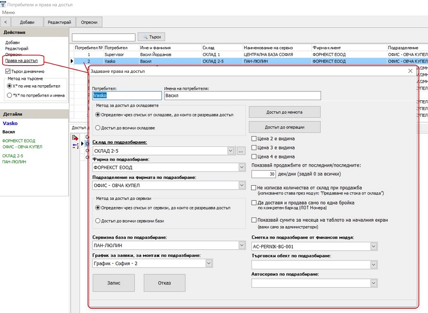Click the red arrow document icon in access panel
This screenshot has height=313, width=428.
tap(75, 137)
